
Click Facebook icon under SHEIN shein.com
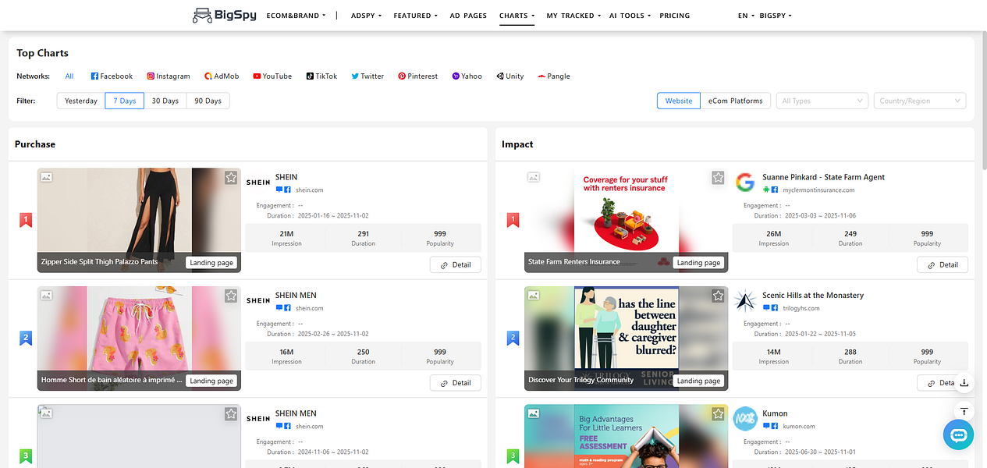click(288, 190)
